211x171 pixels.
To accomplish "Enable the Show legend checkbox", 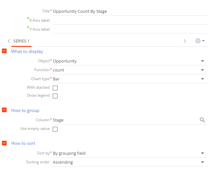I will tap(55, 96).
